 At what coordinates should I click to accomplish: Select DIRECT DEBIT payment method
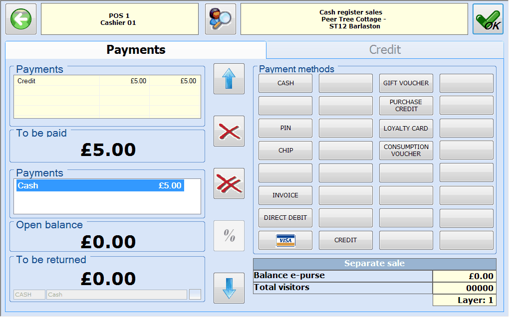(285, 218)
